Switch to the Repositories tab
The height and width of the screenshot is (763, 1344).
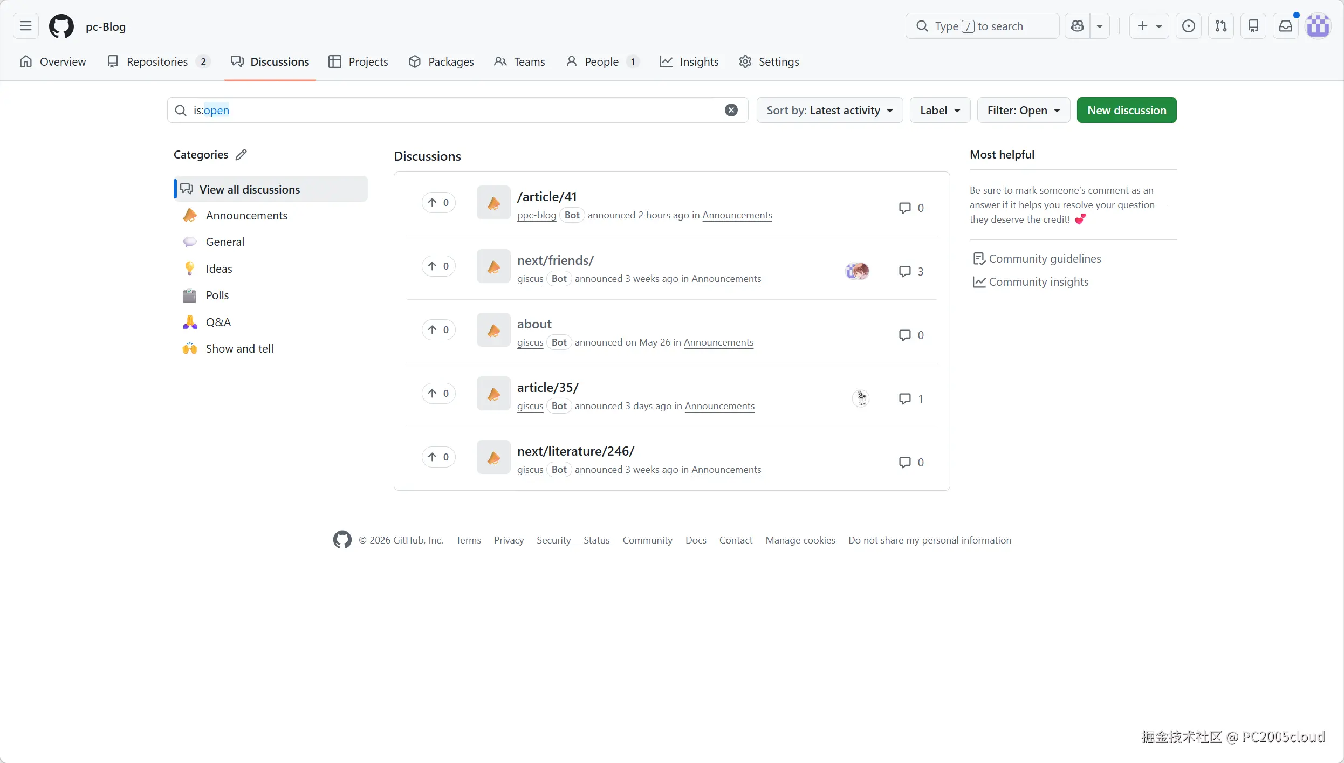(x=158, y=61)
